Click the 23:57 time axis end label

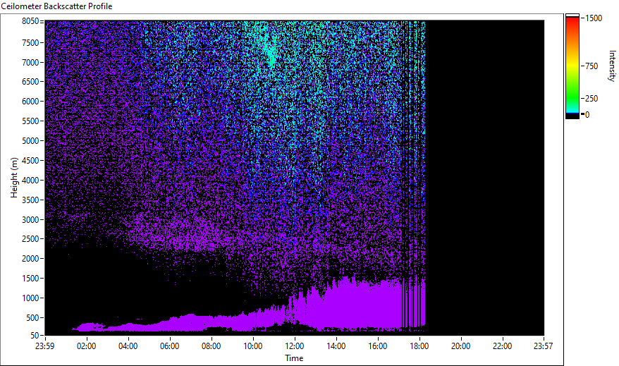[x=543, y=346]
